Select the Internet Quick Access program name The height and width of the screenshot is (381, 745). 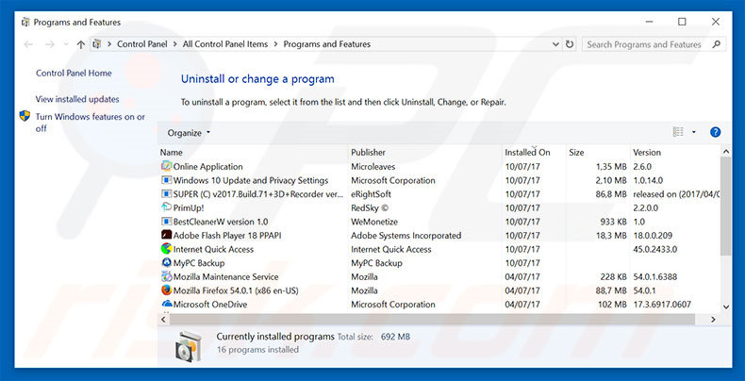click(x=213, y=249)
